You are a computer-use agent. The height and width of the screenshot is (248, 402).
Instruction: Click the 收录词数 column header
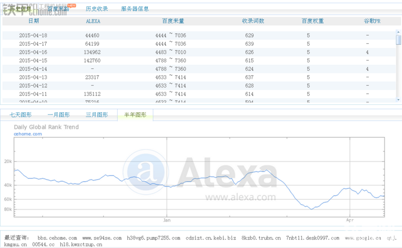pyautogui.click(x=253, y=21)
